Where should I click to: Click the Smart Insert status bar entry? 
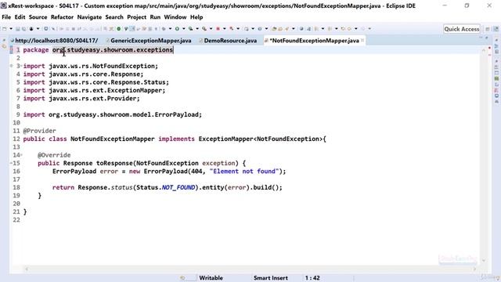tap(271, 278)
